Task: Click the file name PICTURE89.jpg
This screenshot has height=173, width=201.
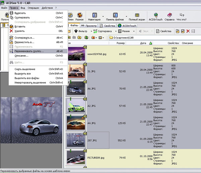Action: click(96, 158)
